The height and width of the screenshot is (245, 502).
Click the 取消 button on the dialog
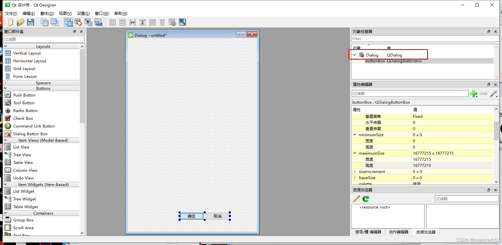pyautogui.click(x=218, y=216)
